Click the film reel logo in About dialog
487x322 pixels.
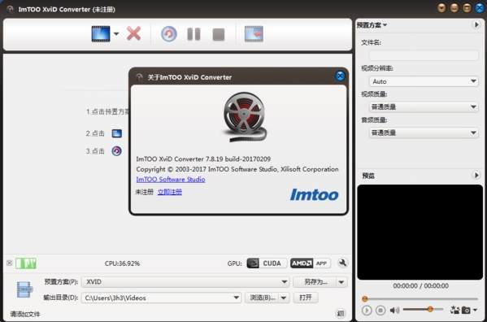[x=245, y=117]
